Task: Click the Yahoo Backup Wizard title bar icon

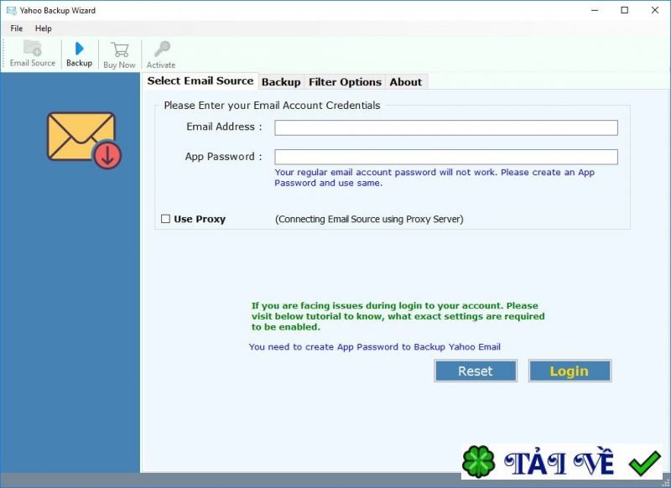Action: pyautogui.click(x=11, y=10)
